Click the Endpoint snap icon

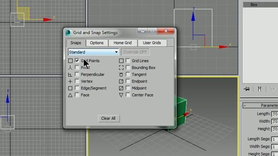point(121,81)
